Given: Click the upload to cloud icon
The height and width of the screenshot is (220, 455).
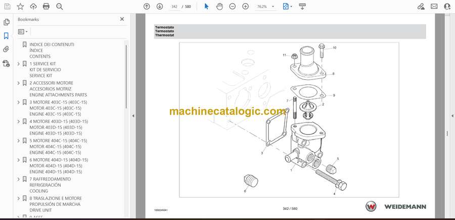Looking at the screenshot, I should pos(33,7).
